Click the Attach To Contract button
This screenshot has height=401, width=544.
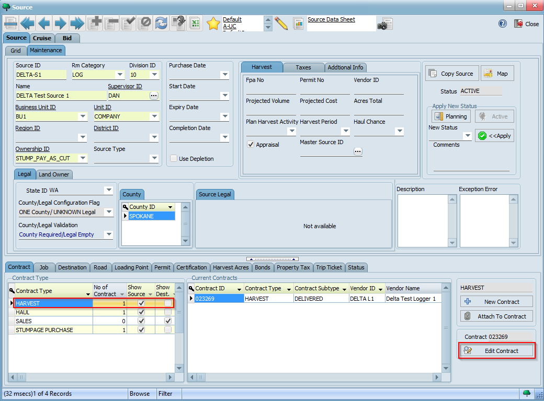496,316
